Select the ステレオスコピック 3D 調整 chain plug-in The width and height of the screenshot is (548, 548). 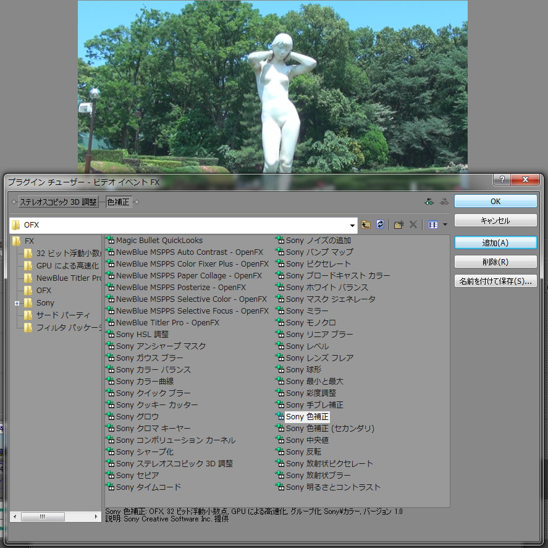pyautogui.click(x=58, y=202)
